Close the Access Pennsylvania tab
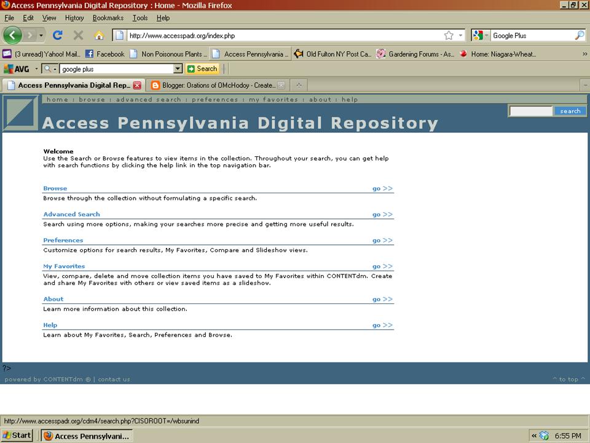The width and height of the screenshot is (590, 443). pyautogui.click(x=137, y=85)
